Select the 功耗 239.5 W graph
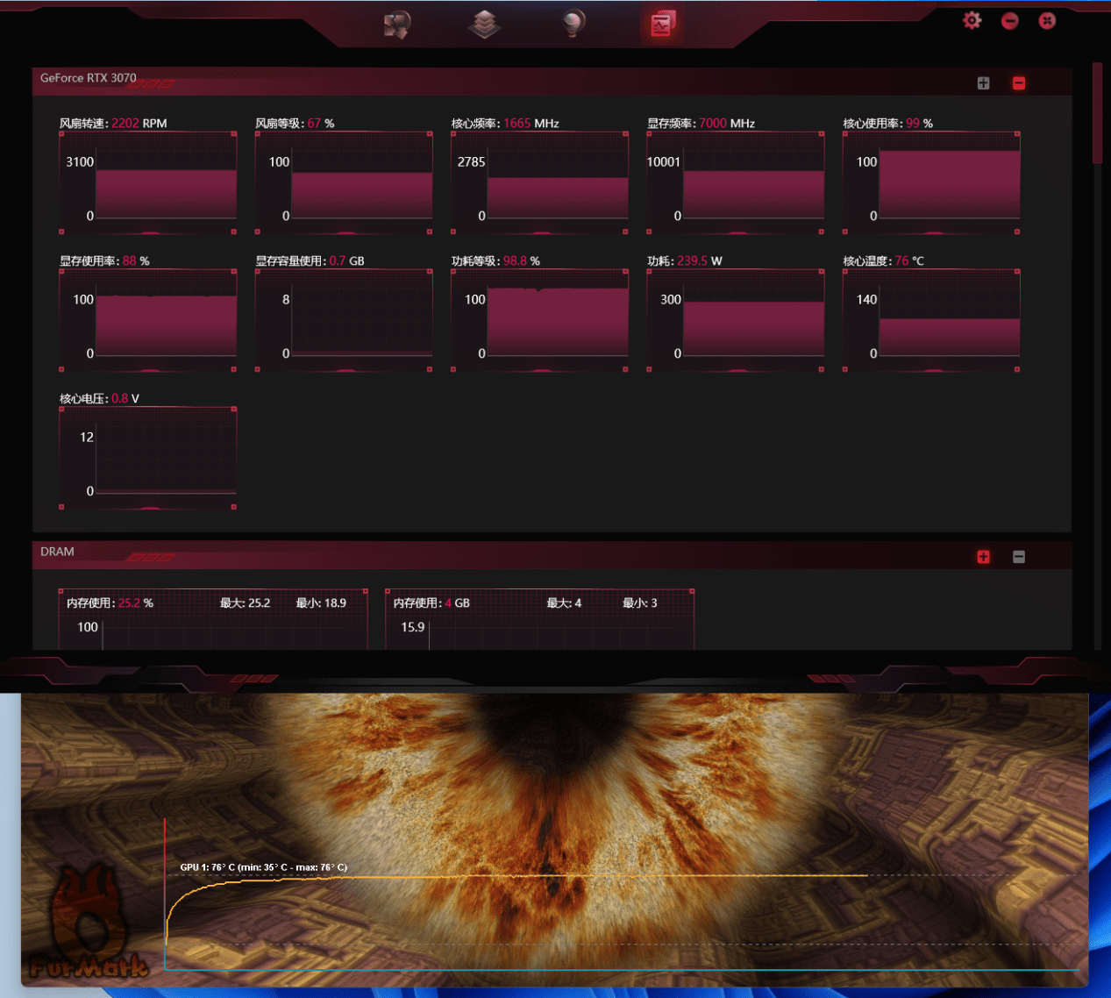 tap(736, 320)
